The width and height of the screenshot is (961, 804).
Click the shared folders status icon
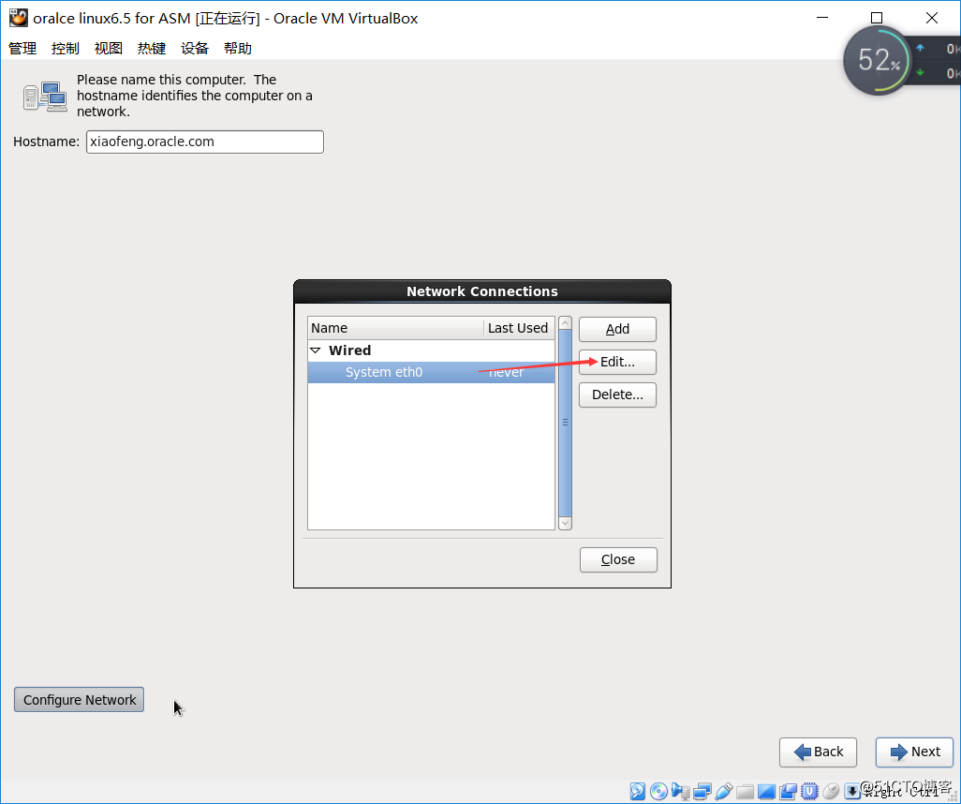746,792
